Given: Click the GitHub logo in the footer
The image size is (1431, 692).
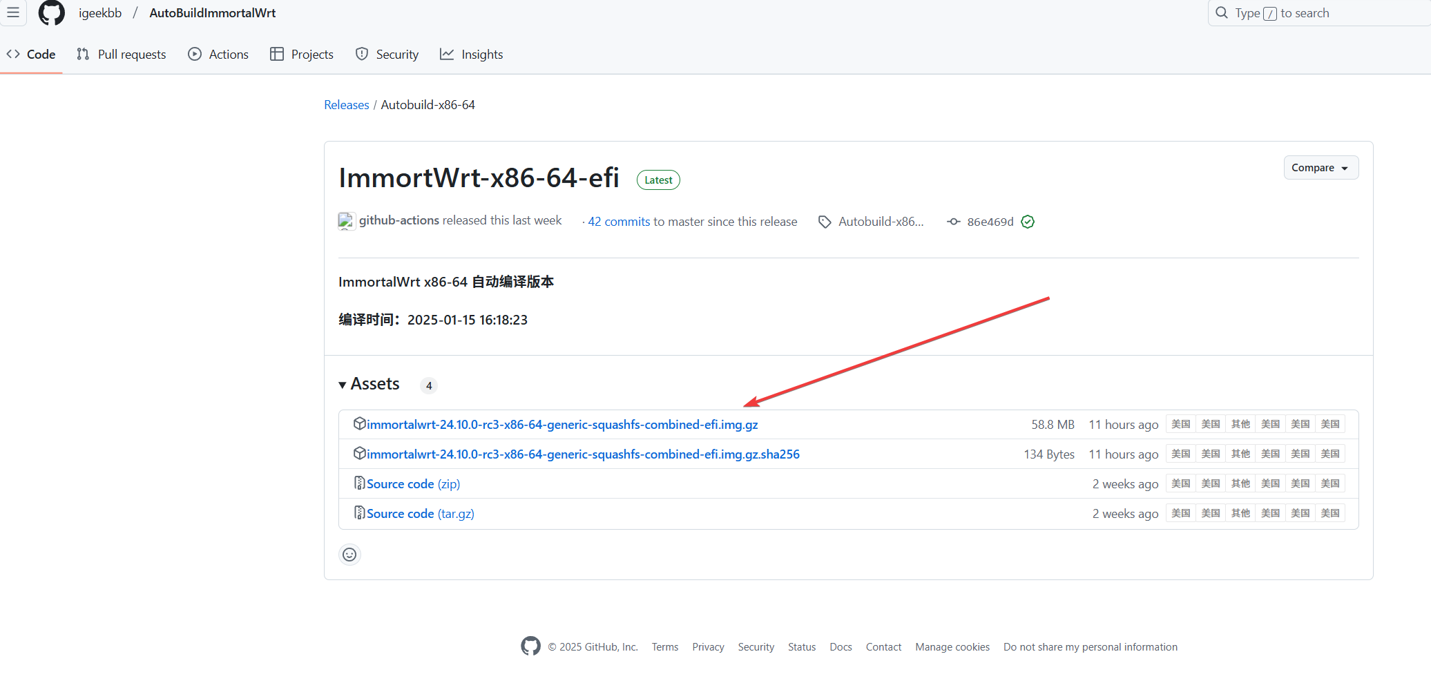Looking at the screenshot, I should point(530,646).
